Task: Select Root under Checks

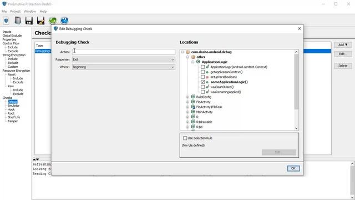Action: pos(11,113)
